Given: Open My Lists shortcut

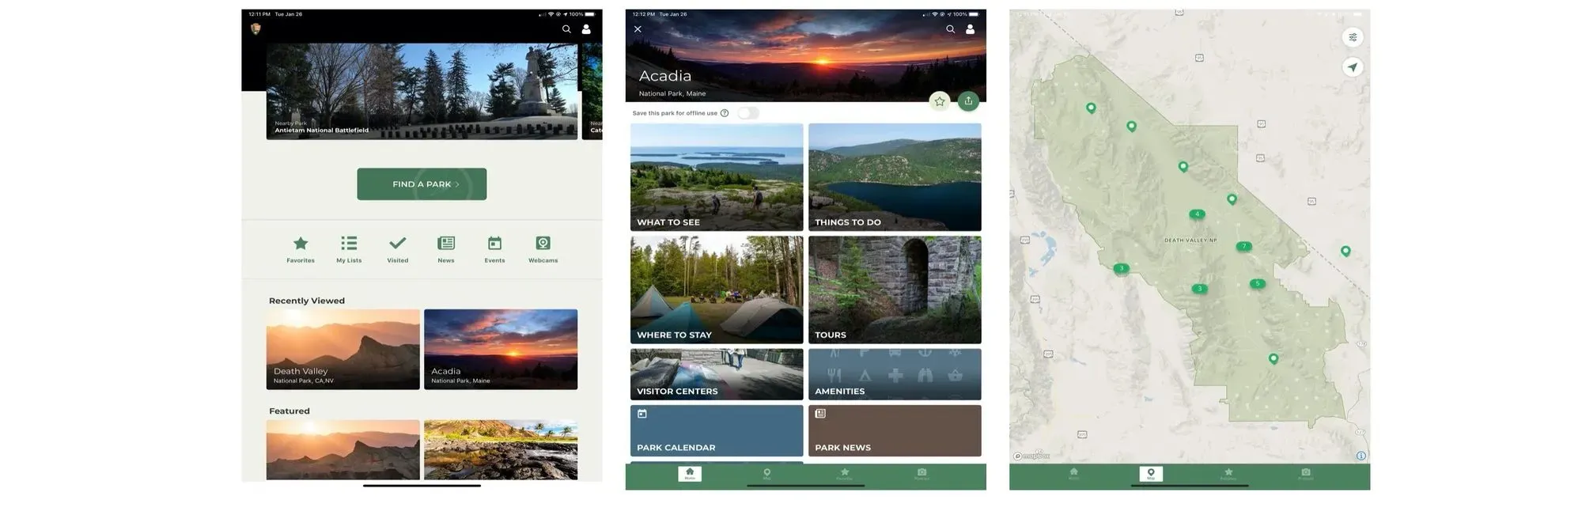Looking at the screenshot, I should (x=349, y=249).
